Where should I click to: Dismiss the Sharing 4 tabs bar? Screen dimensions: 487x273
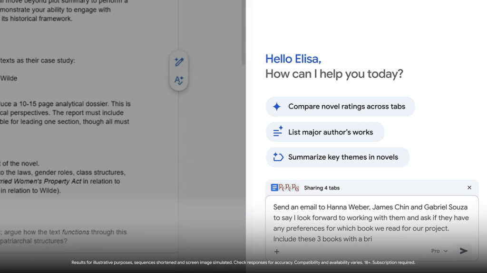(x=469, y=188)
